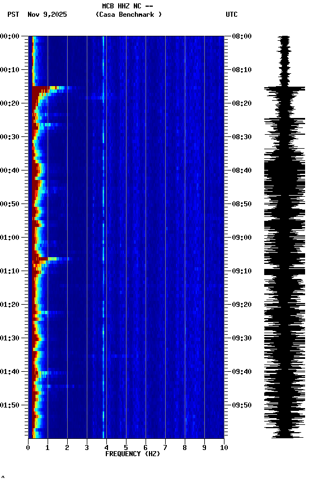
Task: Click the '1' frequency axis tick label
Action: [48, 448]
